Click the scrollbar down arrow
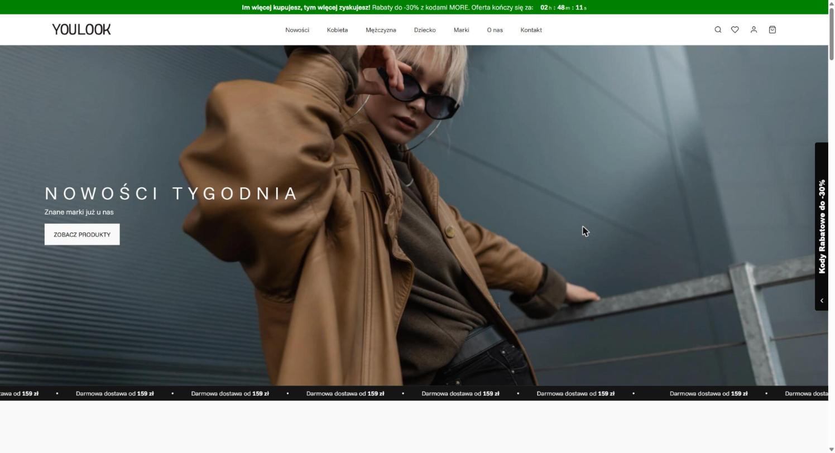This screenshot has width=835, height=453. point(832,449)
